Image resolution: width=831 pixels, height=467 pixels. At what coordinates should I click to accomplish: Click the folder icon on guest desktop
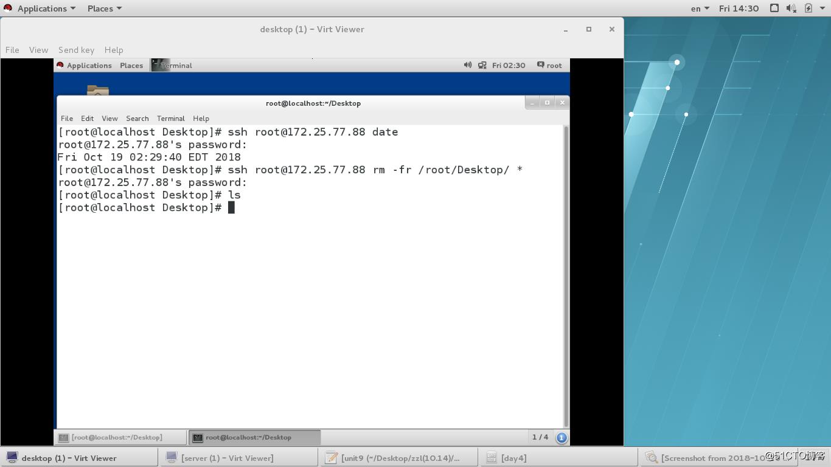click(98, 90)
